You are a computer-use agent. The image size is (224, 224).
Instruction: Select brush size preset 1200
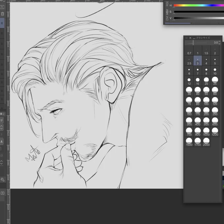(215, 132)
